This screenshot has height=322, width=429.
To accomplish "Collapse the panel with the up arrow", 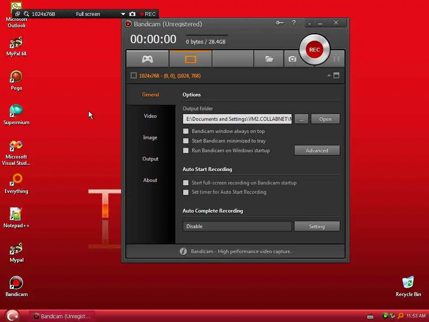I will tap(329, 75).
